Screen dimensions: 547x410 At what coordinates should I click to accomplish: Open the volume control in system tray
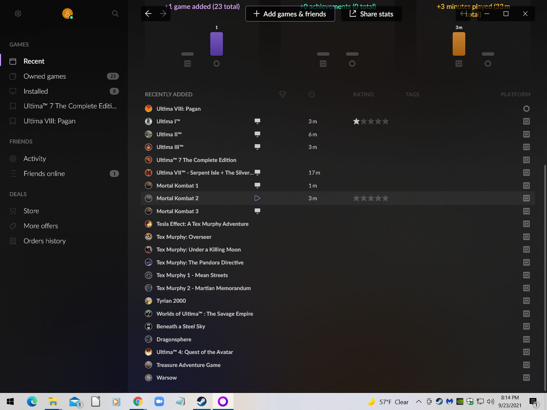491,401
